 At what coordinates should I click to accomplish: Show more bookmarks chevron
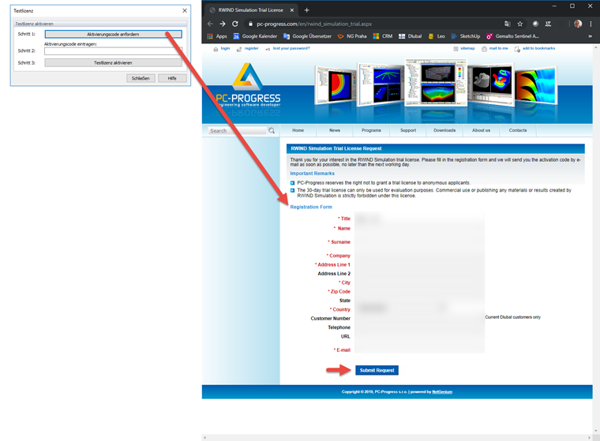click(x=590, y=36)
